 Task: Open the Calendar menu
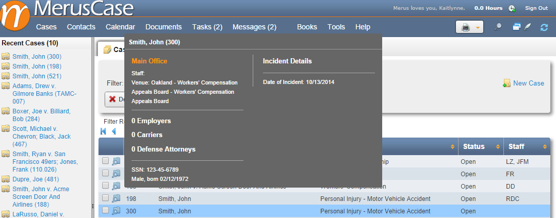[x=121, y=27]
